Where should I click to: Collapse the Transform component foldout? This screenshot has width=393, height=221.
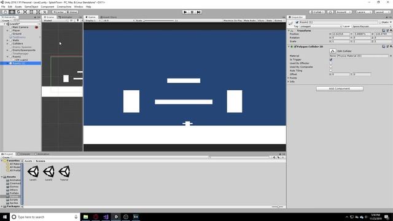coord(289,31)
